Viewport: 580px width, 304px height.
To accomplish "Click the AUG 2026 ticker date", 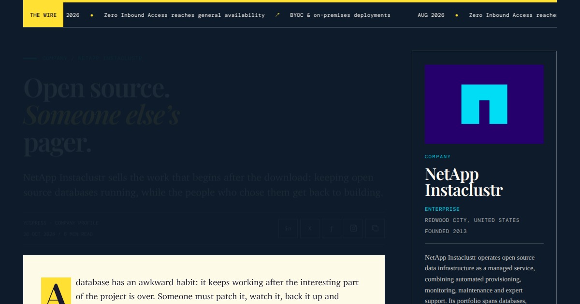I will point(431,15).
